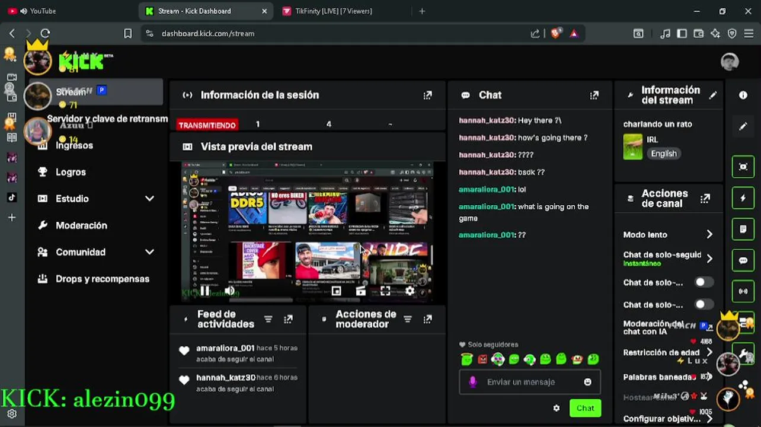This screenshot has width=761, height=427.
Task: Filter the Acciones de moderador list
Action: click(407, 319)
